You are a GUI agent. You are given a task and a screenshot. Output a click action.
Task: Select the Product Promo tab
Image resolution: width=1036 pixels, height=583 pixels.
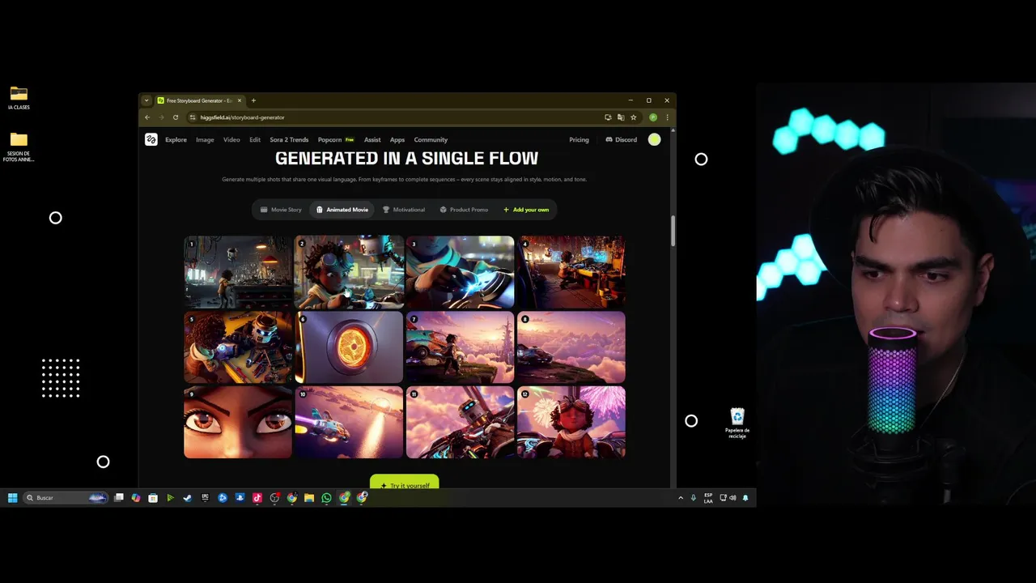[x=464, y=210]
